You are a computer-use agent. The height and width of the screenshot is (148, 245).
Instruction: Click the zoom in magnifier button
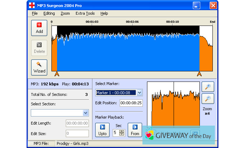[x=208, y=87]
